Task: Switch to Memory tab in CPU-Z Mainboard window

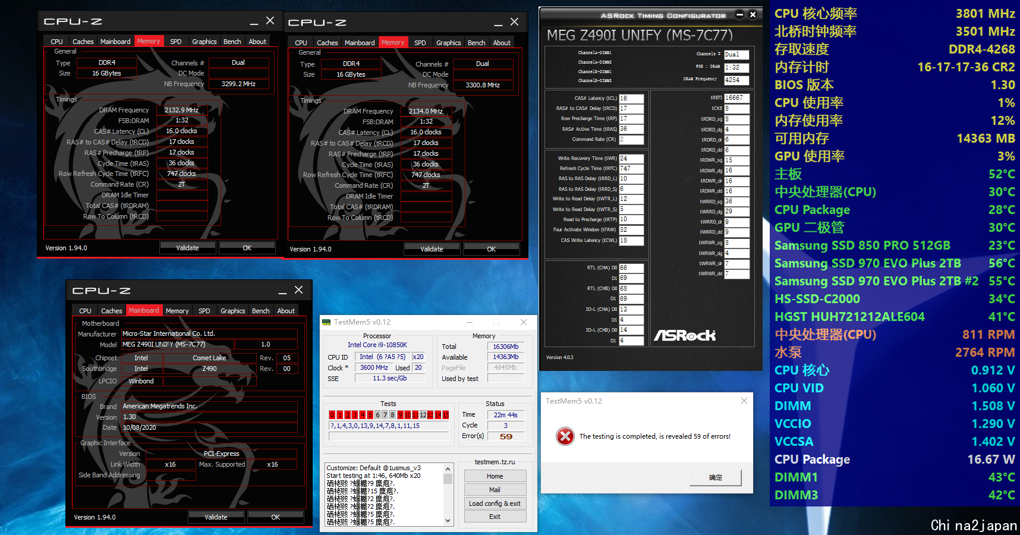Action: [x=177, y=311]
